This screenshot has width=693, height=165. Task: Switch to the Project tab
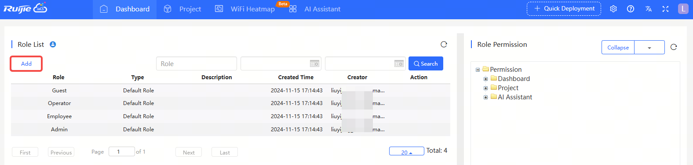[182, 9]
